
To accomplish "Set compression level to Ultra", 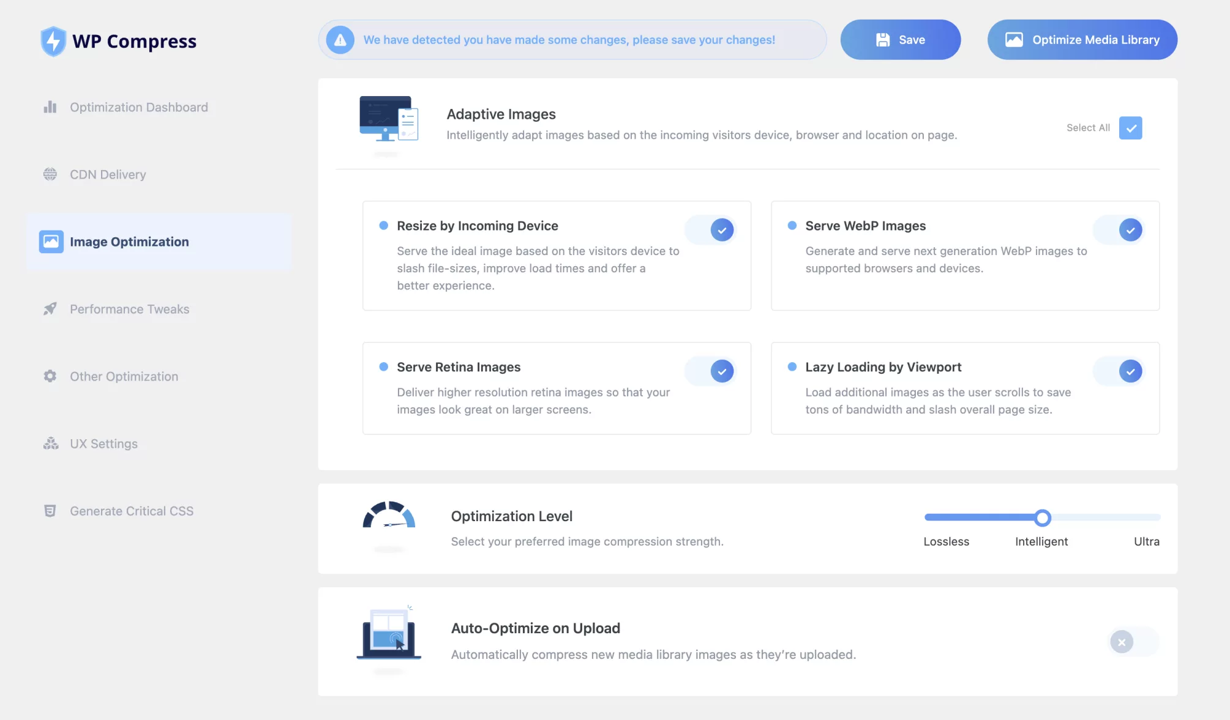I will point(1146,541).
